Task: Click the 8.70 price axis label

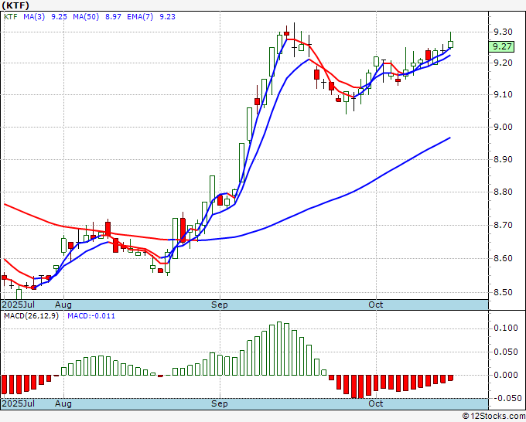Action: pos(504,225)
